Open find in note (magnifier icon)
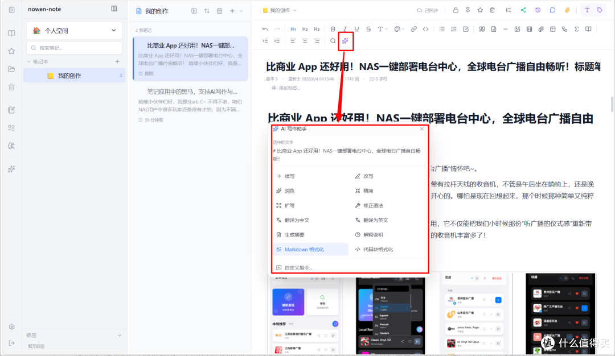The height and width of the screenshot is (356, 615). point(333,41)
